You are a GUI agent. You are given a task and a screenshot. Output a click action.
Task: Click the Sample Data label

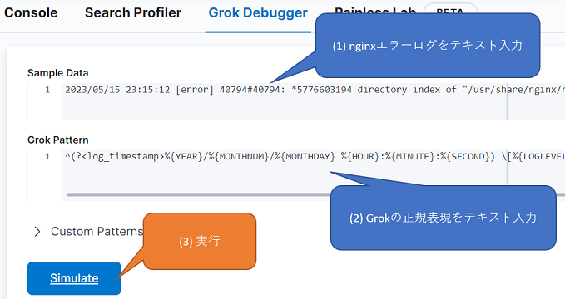57,73
